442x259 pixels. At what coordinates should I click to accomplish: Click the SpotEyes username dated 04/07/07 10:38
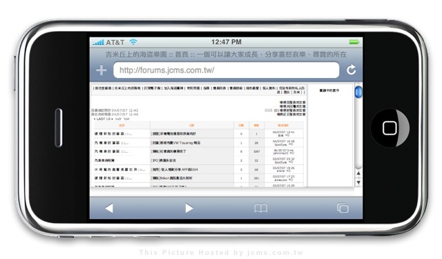(280, 144)
